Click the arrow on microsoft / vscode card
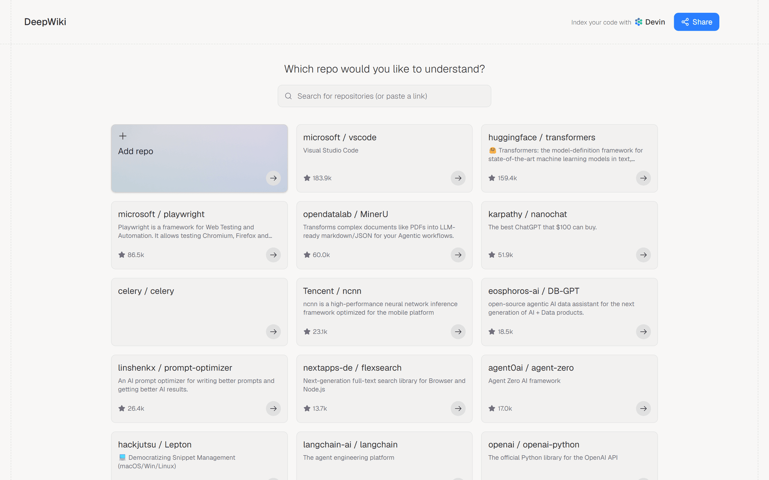Screen dimensions: 769x480 coord(458,178)
